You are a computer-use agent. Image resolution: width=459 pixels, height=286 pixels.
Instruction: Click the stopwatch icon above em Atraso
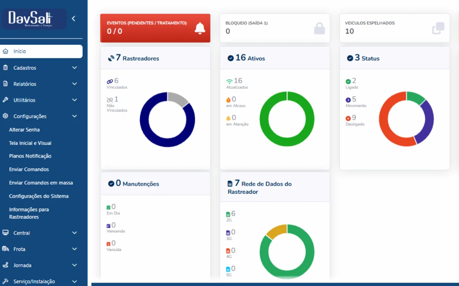(x=229, y=100)
